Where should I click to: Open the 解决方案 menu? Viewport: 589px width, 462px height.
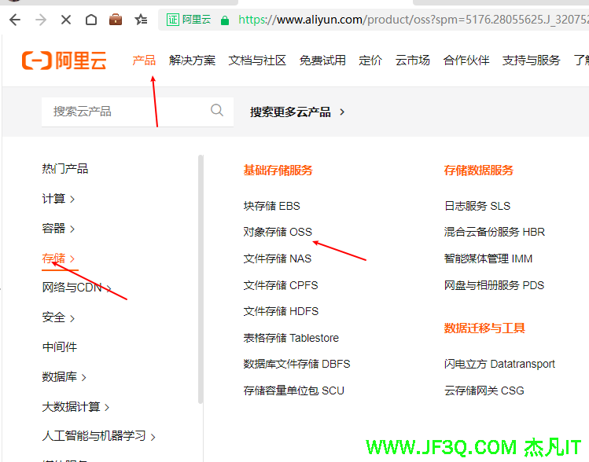coord(192,60)
